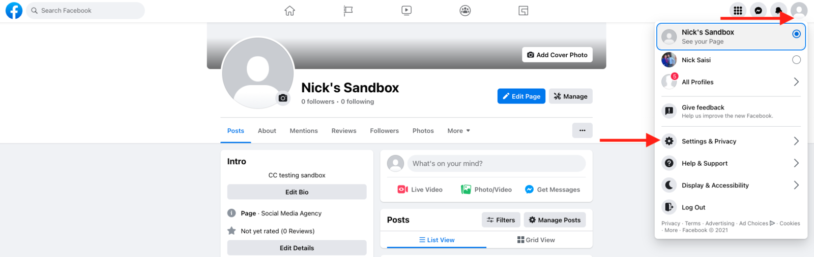The width and height of the screenshot is (814, 257).
Task: Switch posts to Grid View
Action: pyautogui.click(x=536, y=240)
